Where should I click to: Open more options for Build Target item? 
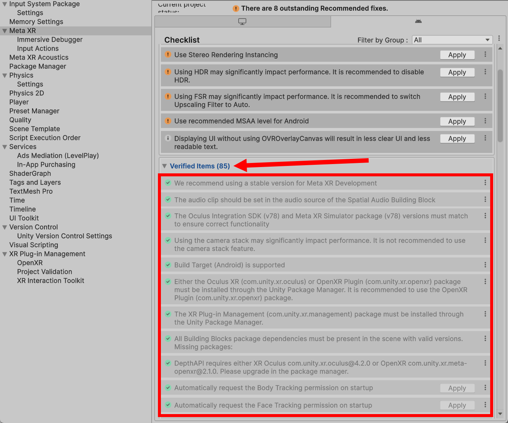click(485, 265)
